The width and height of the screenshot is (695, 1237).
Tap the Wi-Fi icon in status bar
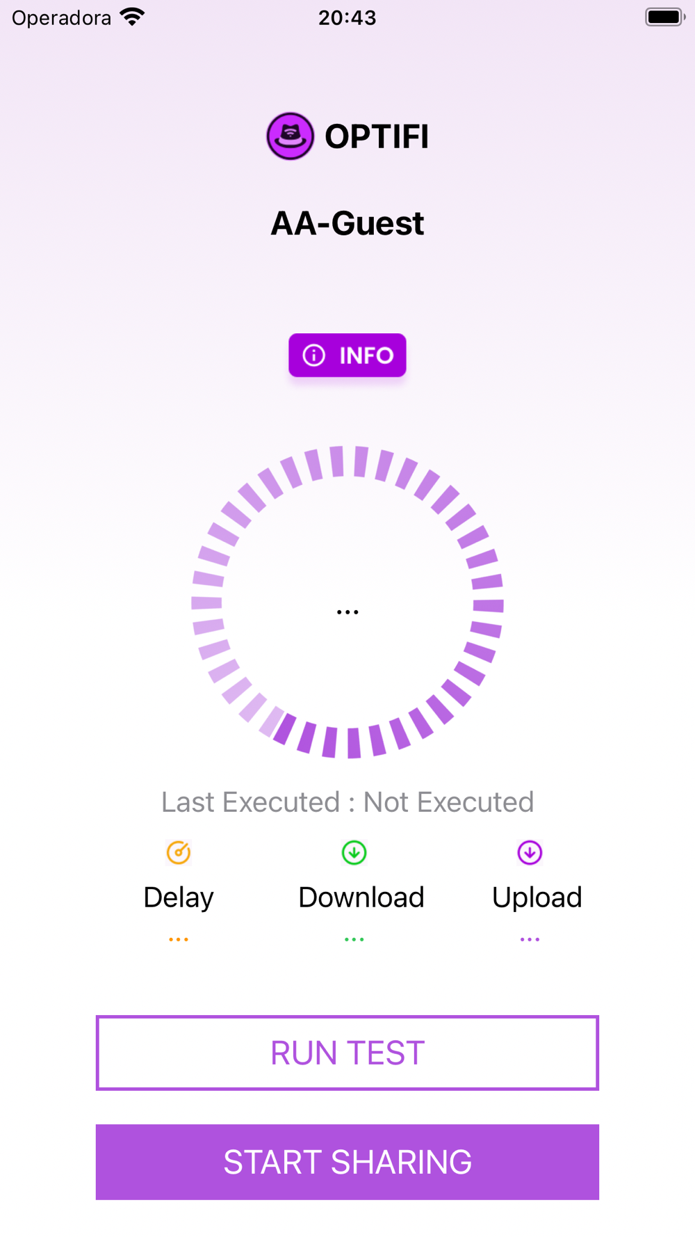coord(132,17)
